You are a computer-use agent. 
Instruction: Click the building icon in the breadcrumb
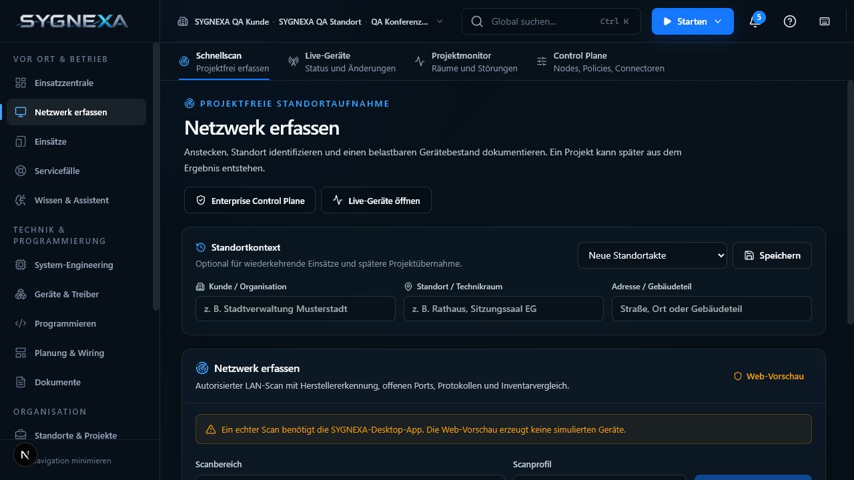[183, 21]
